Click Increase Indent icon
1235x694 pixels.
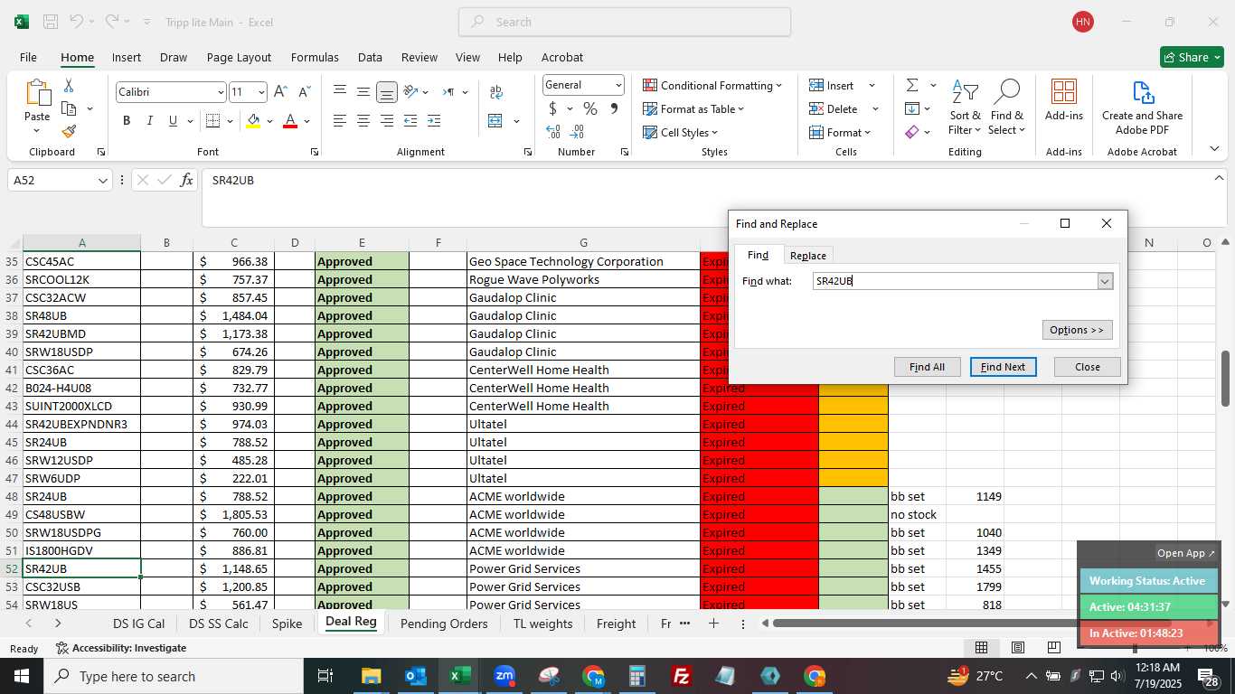pos(433,121)
